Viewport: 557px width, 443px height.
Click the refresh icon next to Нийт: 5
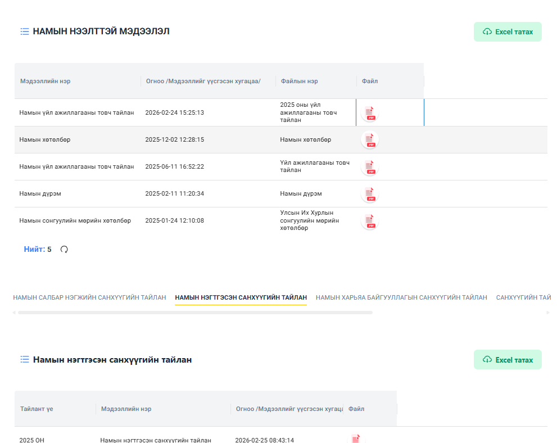pyautogui.click(x=64, y=250)
